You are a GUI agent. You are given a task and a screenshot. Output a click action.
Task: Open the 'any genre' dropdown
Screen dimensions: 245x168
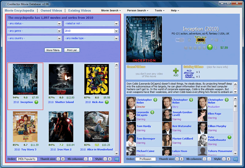tap(34, 31)
